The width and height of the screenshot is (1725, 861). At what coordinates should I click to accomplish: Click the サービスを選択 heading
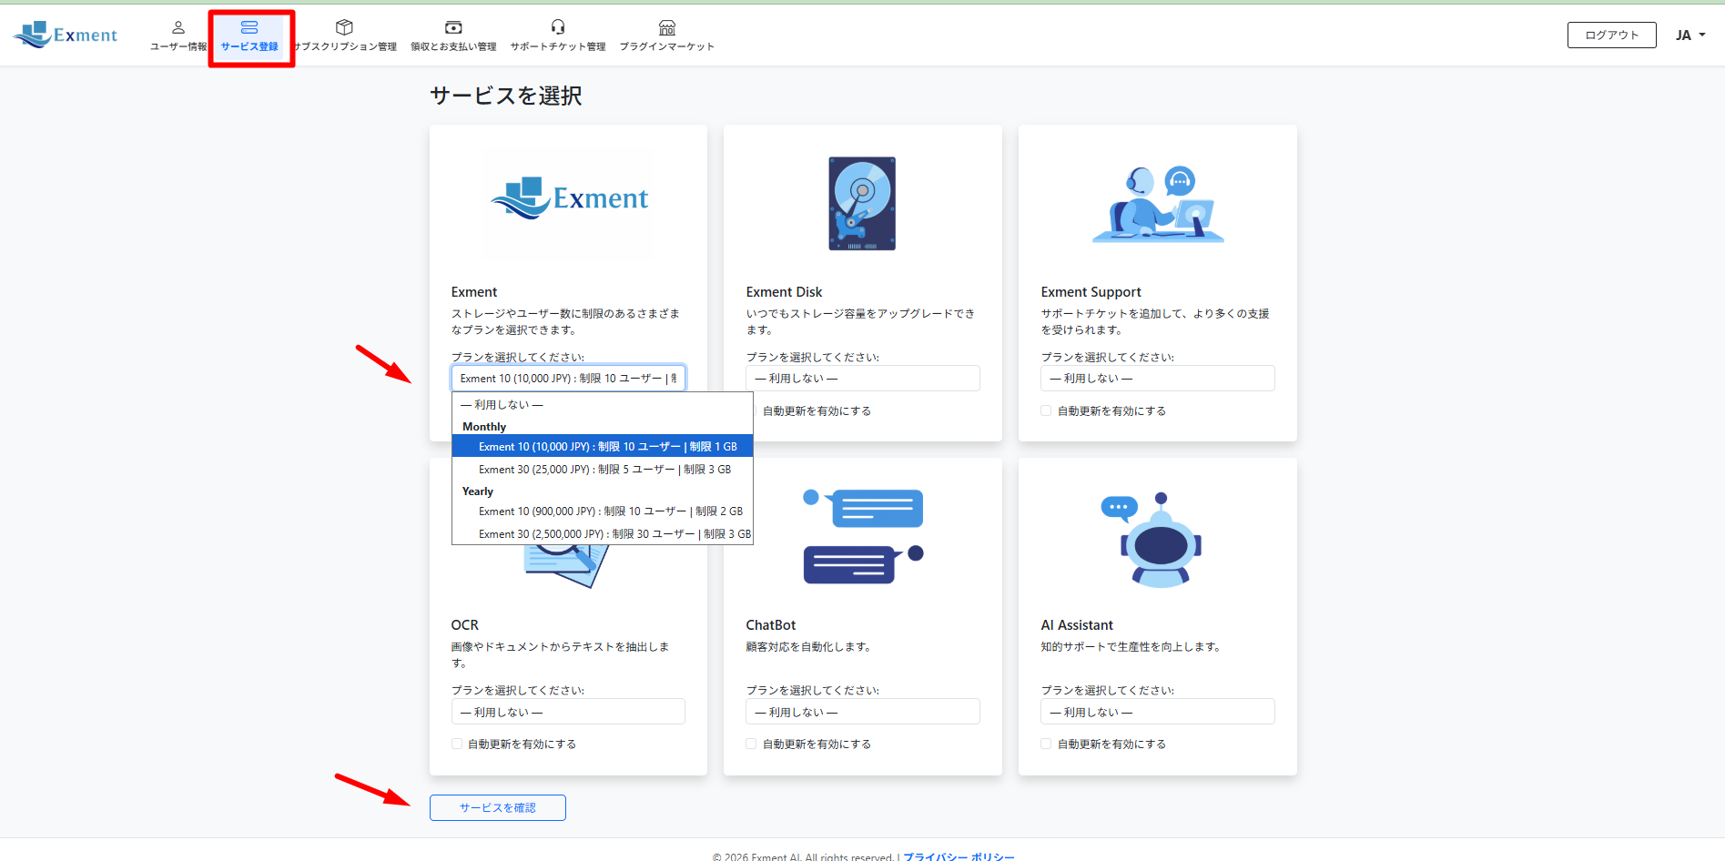[506, 96]
